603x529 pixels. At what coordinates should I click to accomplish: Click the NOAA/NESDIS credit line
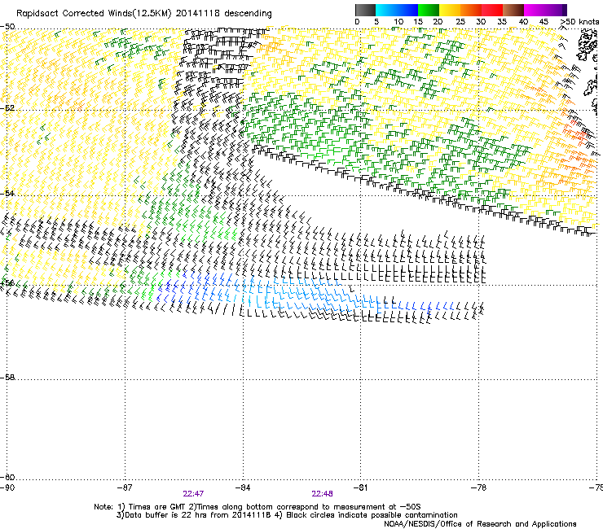pyautogui.click(x=480, y=524)
